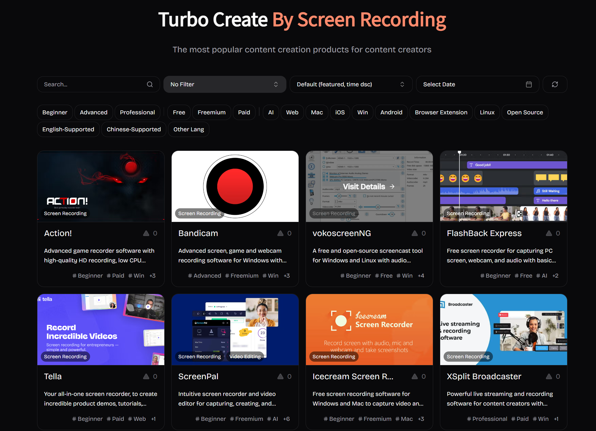Viewport: 596px width, 431px height.
Task: Toggle the Mac filter tag
Action: pos(317,112)
